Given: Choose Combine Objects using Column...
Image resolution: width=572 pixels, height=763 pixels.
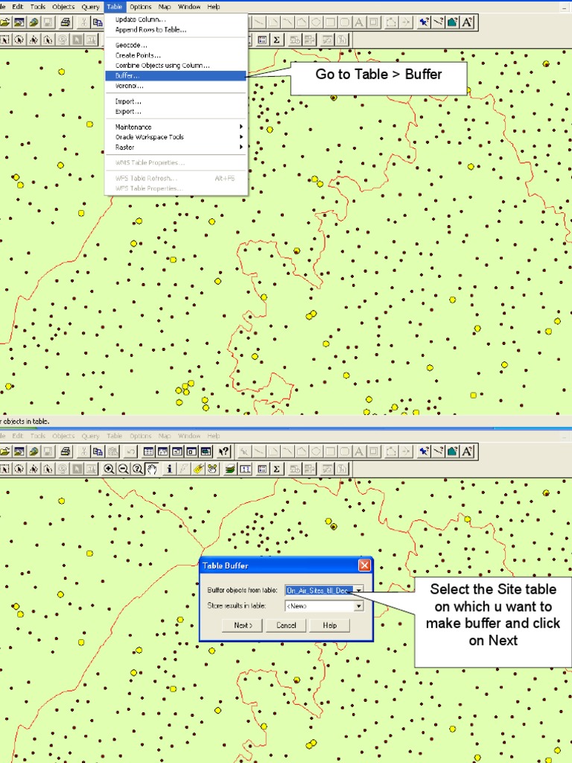Looking at the screenshot, I should tap(176, 66).
